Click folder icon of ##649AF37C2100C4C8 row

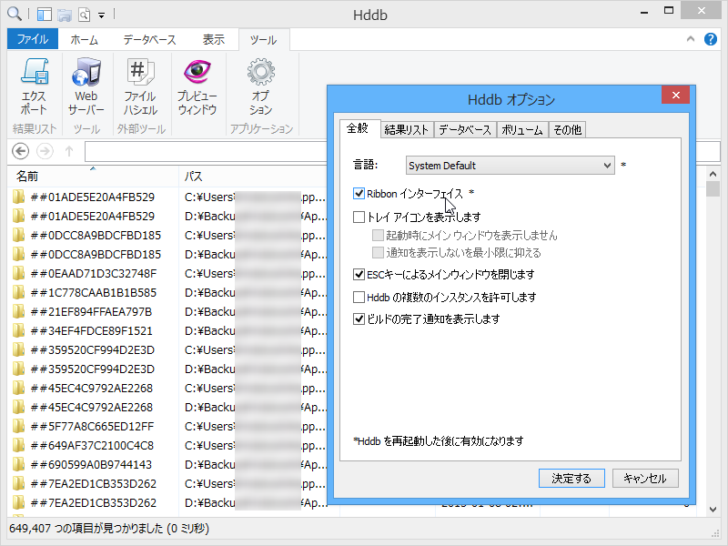click(x=18, y=445)
